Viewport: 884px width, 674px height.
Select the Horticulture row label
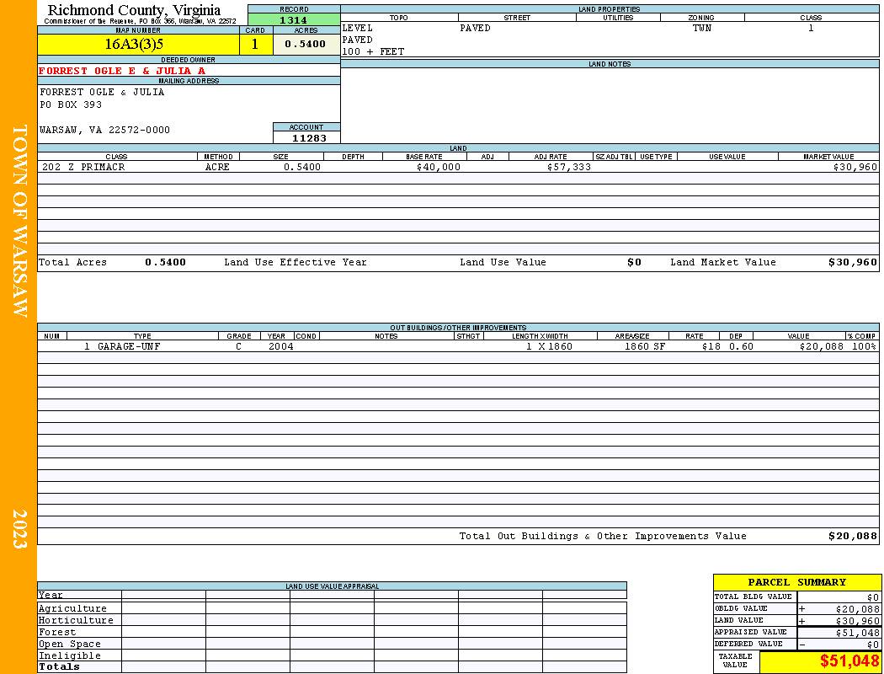pyautogui.click(x=76, y=620)
